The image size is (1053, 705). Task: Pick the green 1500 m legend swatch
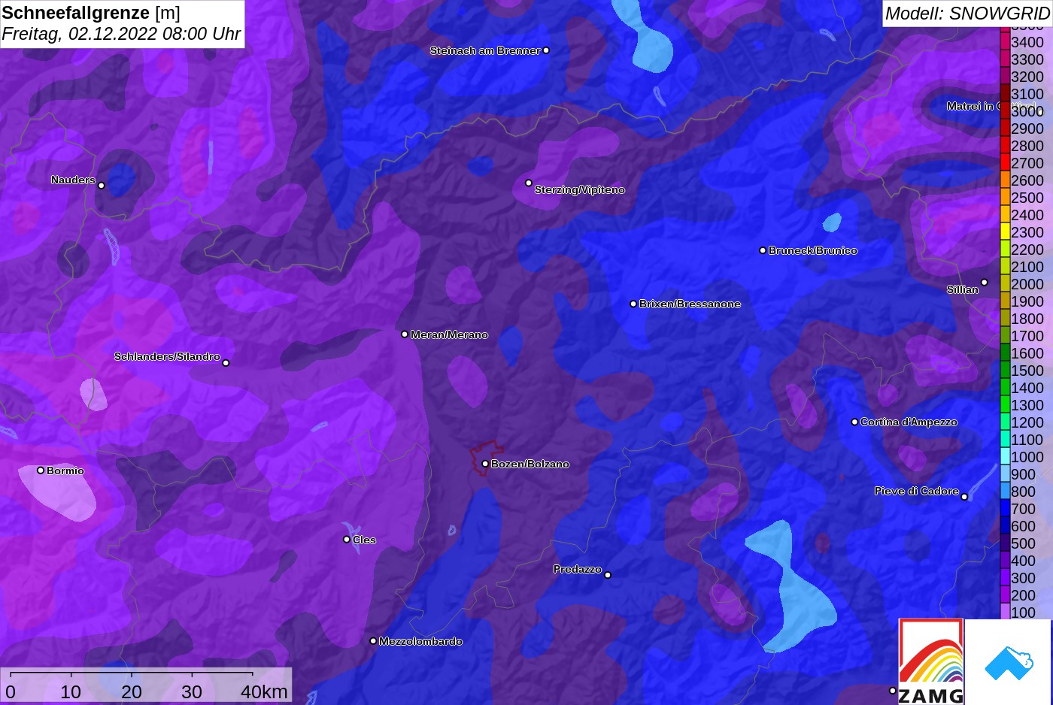click(1005, 370)
